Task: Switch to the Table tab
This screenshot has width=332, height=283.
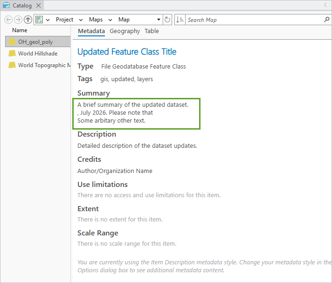Action: (152, 31)
